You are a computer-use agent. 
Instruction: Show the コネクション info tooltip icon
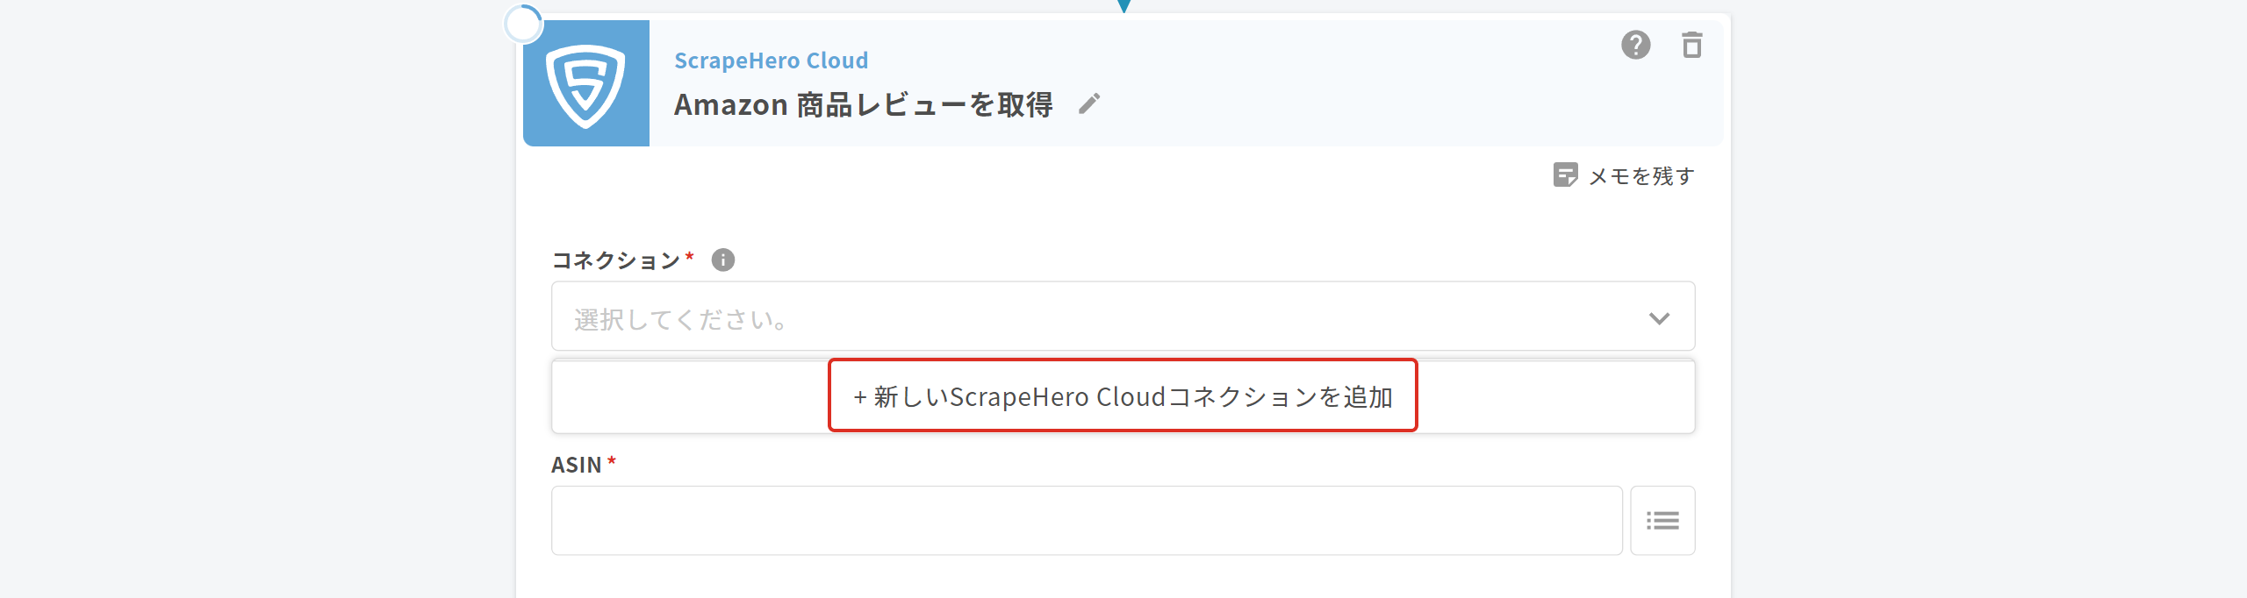point(723,260)
